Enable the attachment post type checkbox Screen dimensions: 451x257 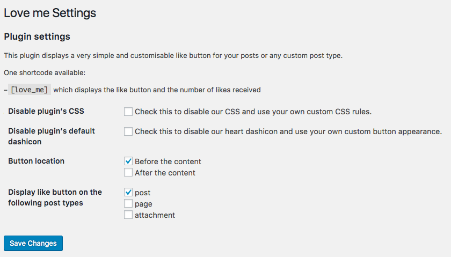click(x=128, y=215)
